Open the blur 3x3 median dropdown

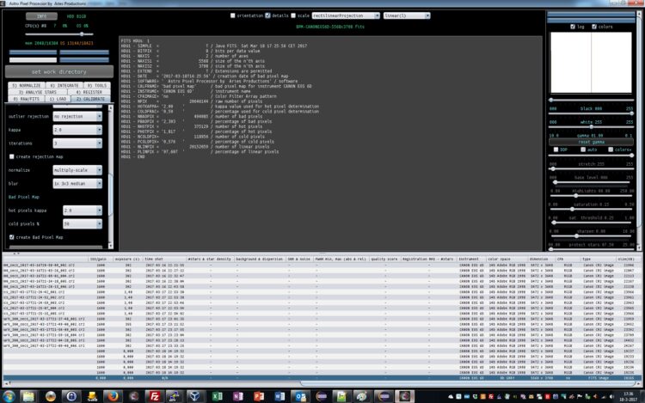coord(77,184)
